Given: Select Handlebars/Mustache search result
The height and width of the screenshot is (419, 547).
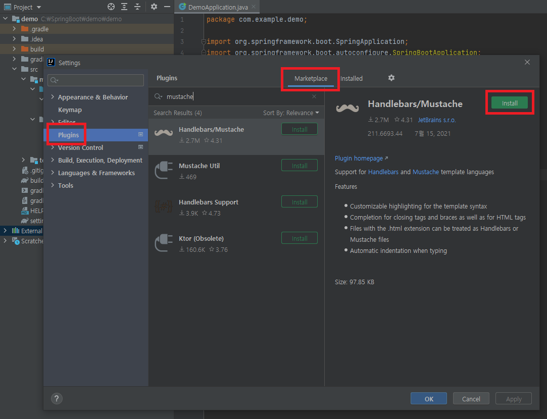Looking at the screenshot, I should (x=236, y=137).
